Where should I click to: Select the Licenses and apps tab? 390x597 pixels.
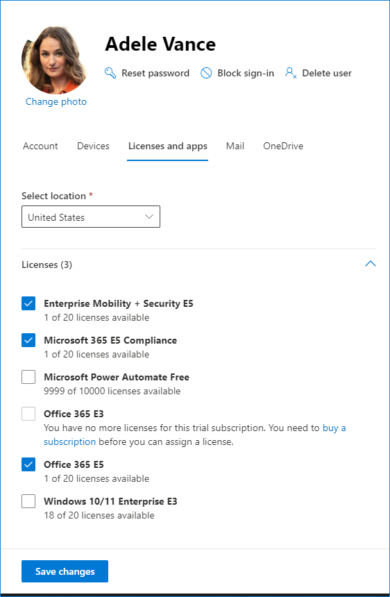[x=168, y=146]
